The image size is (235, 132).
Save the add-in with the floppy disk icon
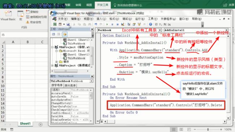(x=68, y=24)
